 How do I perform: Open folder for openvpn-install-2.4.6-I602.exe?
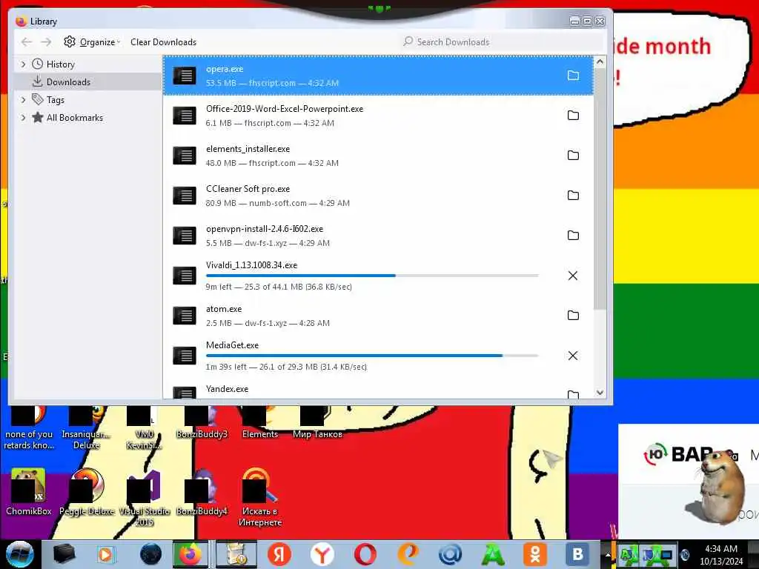(x=573, y=236)
